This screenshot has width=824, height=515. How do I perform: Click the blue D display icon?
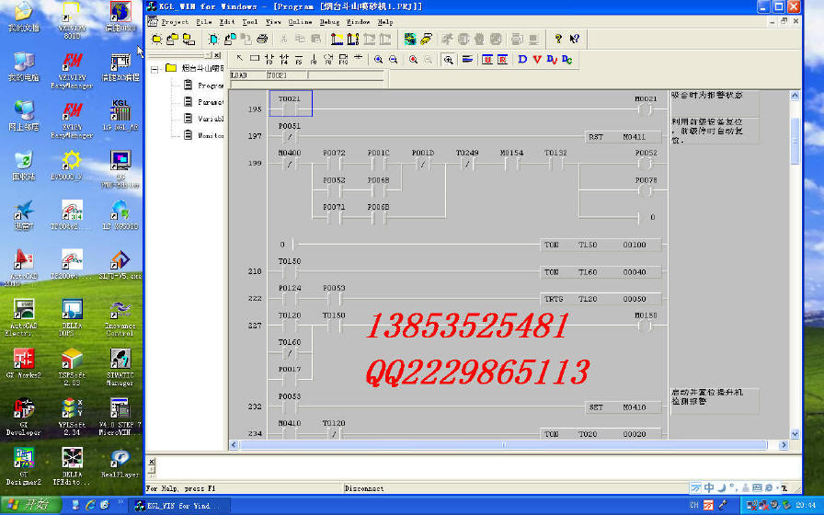[522, 59]
